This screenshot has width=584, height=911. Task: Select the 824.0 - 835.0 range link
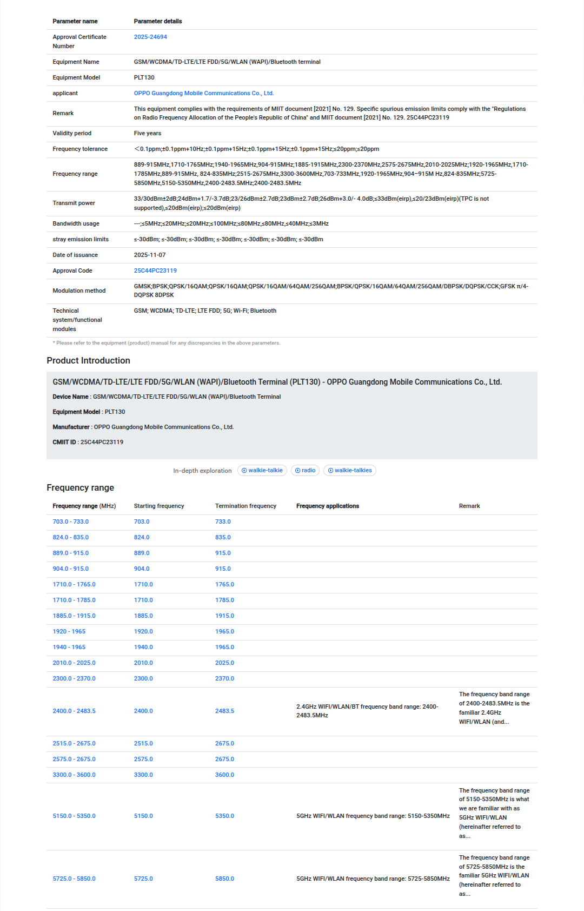click(x=70, y=538)
